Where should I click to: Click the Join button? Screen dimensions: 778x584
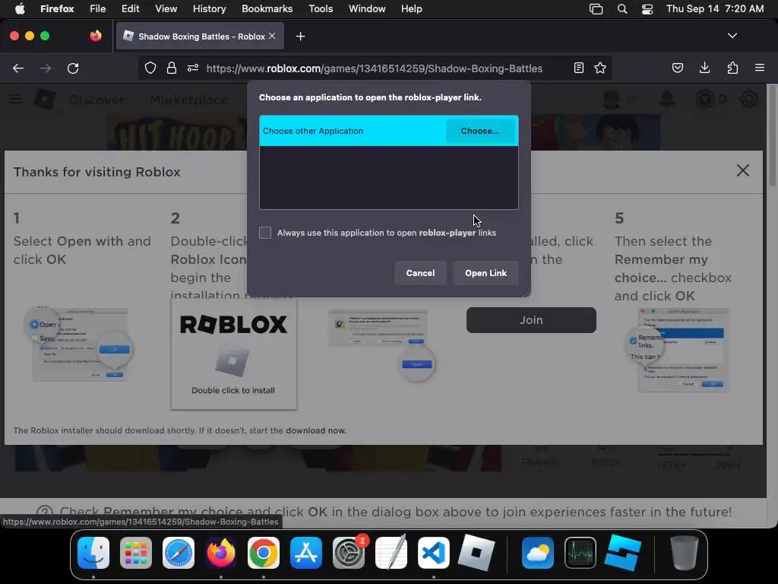tap(531, 320)
